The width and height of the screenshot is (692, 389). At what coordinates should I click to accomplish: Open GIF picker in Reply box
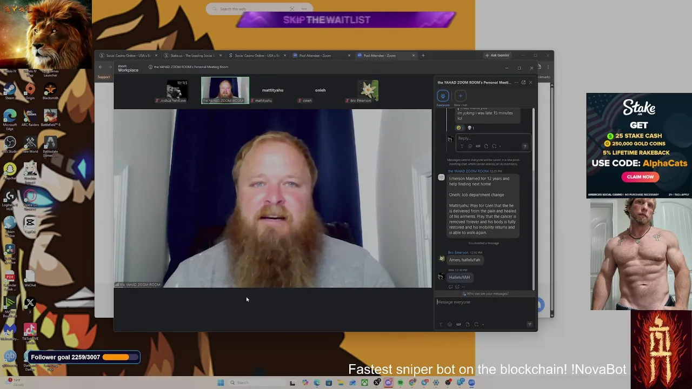[x=478, y=146]
